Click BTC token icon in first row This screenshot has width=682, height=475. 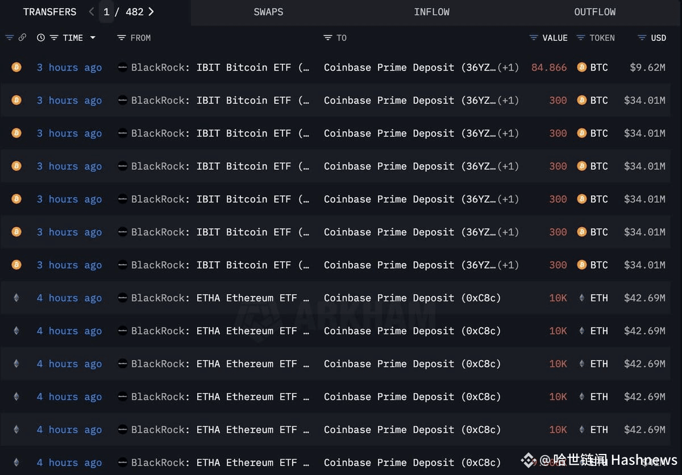click(x=581, y=67)
